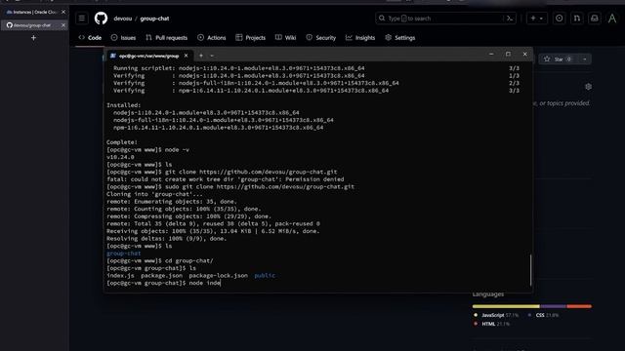Open a new browser tab with plus
The image size is (625, 351).
(33, 38)
